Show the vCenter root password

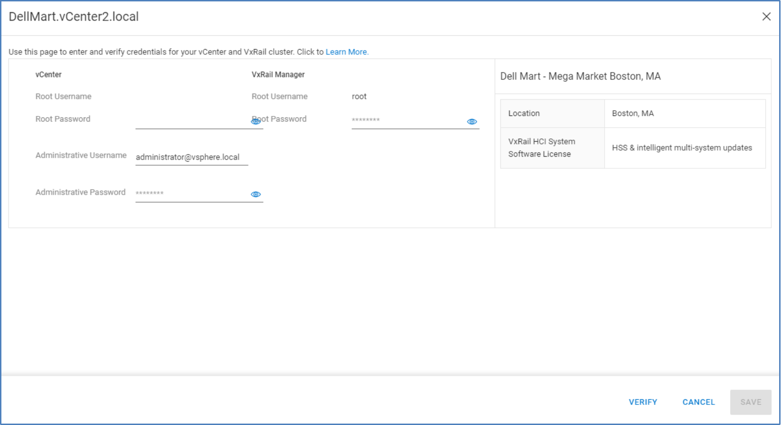[255, 122]
